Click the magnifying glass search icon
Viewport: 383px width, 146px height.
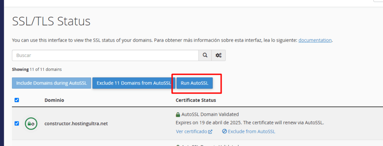tap(205, 55)
